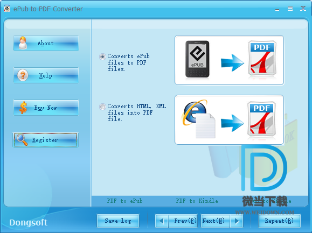
Task: Select the Converts ePub files to PDF option
Action: 102,57
